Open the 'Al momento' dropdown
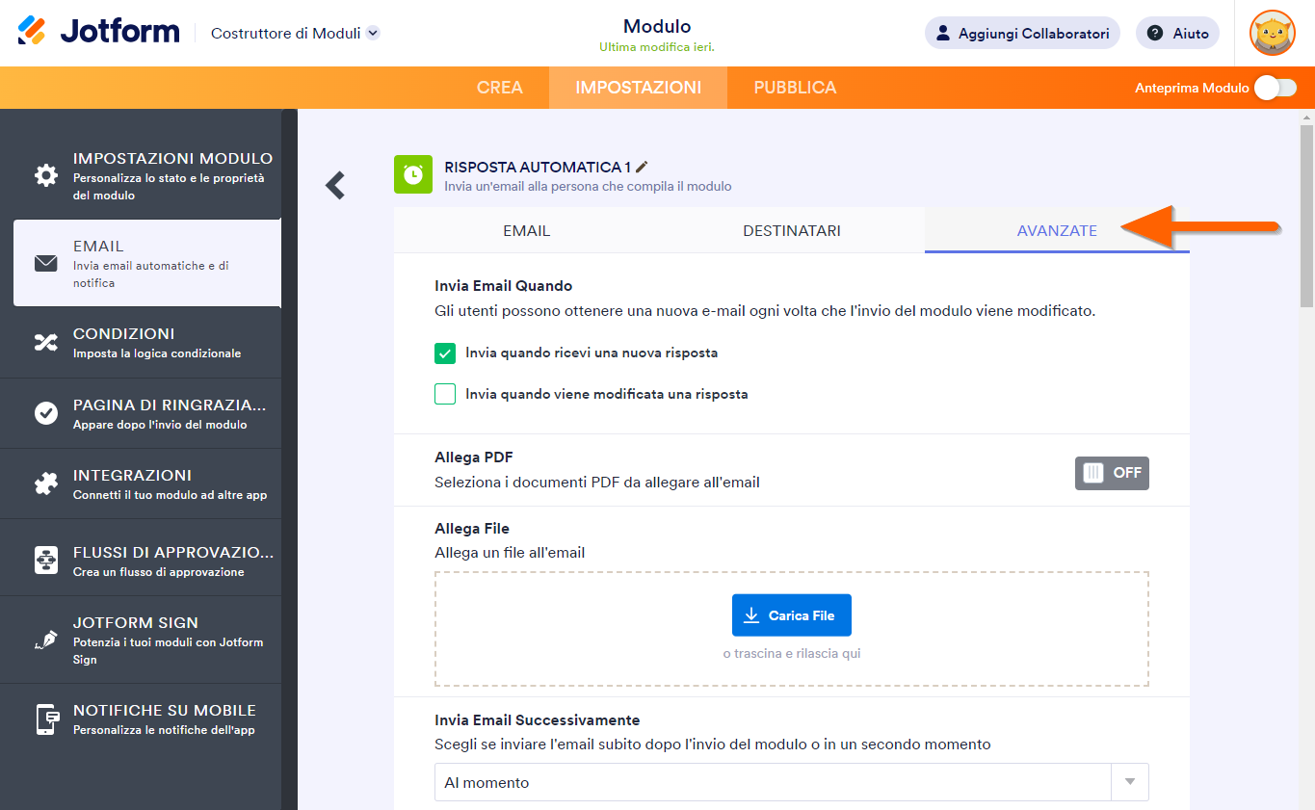Image resolution: width=1315 pixels, height=810 pixels. pos(791,782)
